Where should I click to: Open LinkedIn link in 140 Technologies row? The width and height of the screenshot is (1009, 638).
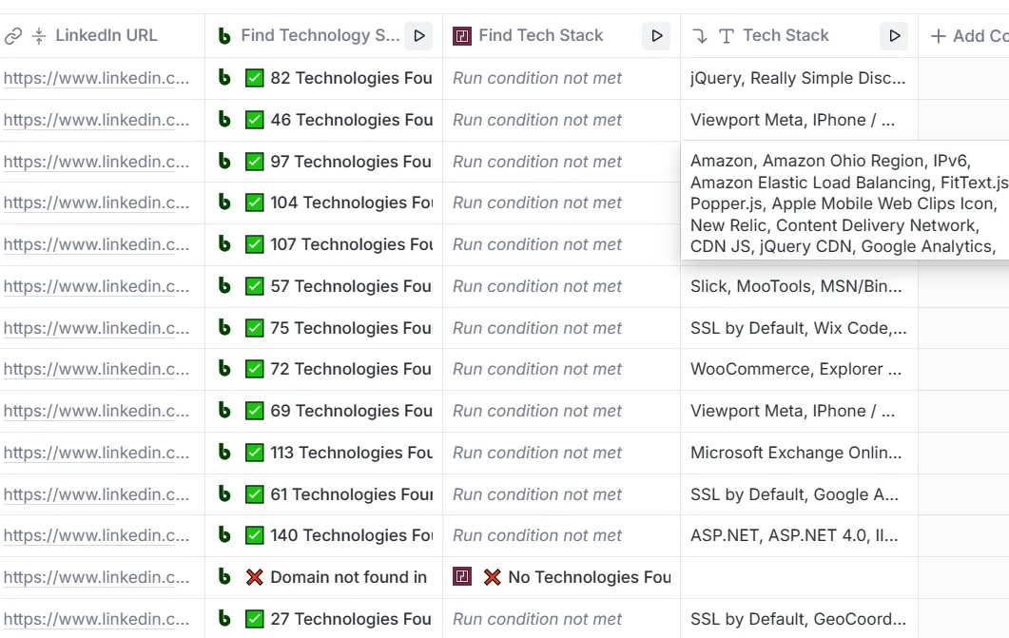coord(96,535)
